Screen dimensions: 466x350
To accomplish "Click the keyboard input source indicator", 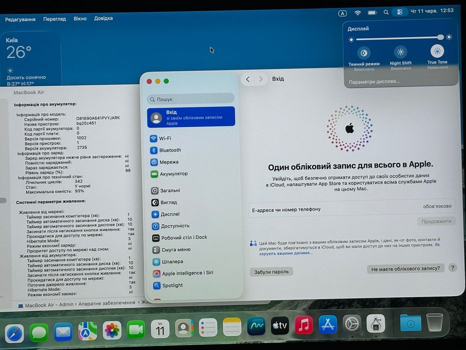I will pyautogui.click(x=342, y=13).
